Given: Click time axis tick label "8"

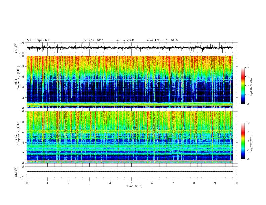Looking at the screenshot, I should [194, 183].
